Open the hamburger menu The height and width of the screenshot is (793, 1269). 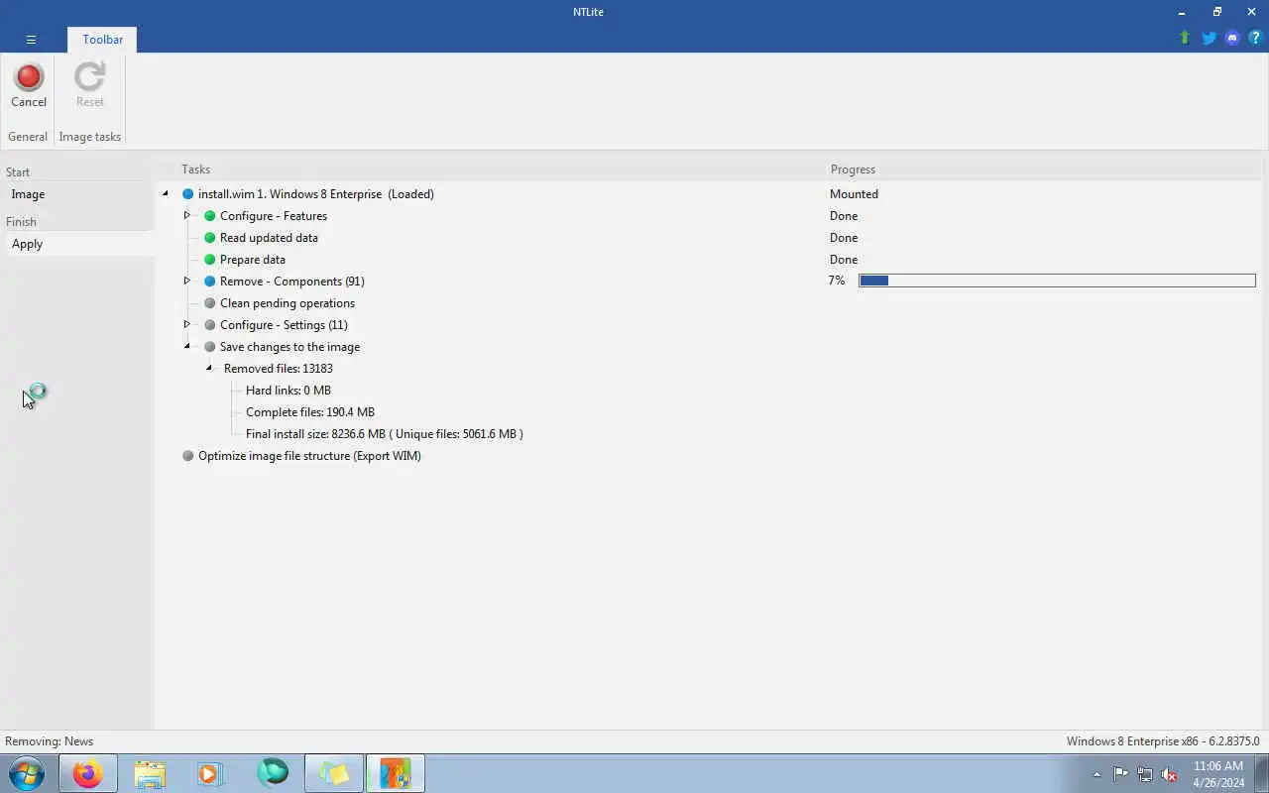point(31,40)
